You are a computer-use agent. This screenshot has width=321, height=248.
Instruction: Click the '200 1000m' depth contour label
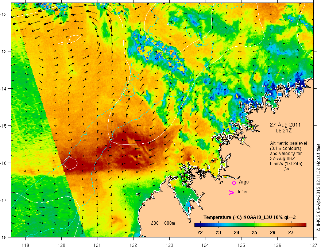(163, 223)
